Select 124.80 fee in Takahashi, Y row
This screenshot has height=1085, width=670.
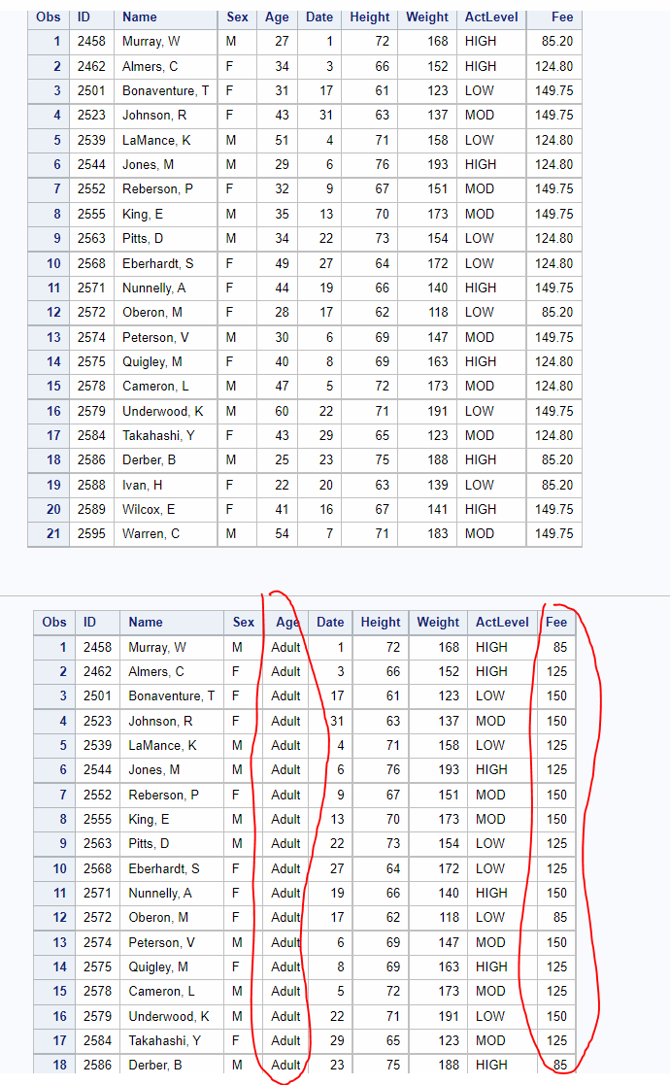pyautogui.click(x=553, y=436)
